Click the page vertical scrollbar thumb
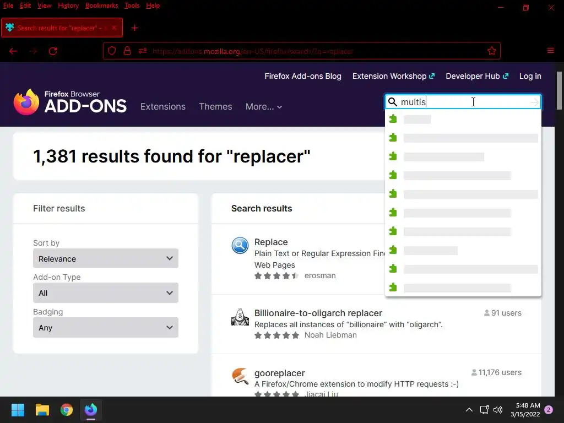The image size is (564, 423). pyautogui.click(x=559, y=90)
